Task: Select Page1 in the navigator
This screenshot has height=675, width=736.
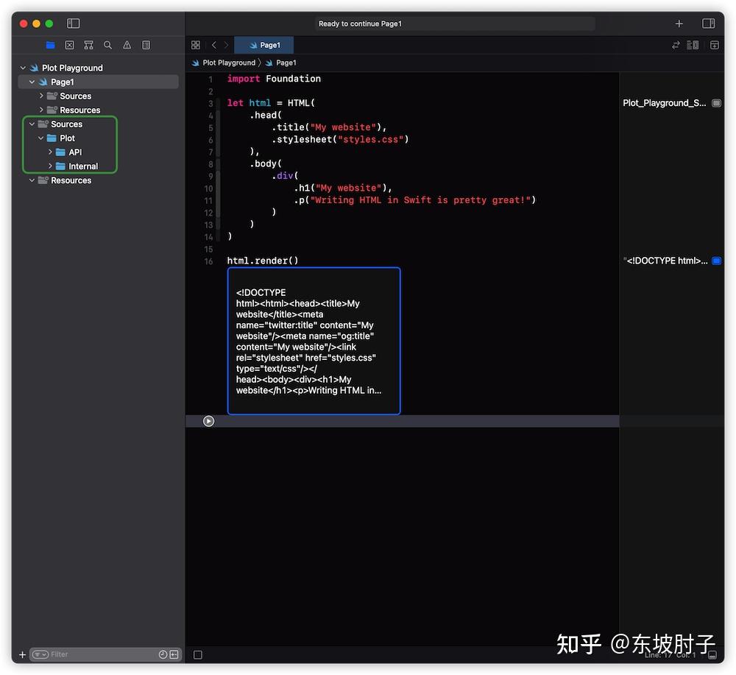Action: point(98,82)
